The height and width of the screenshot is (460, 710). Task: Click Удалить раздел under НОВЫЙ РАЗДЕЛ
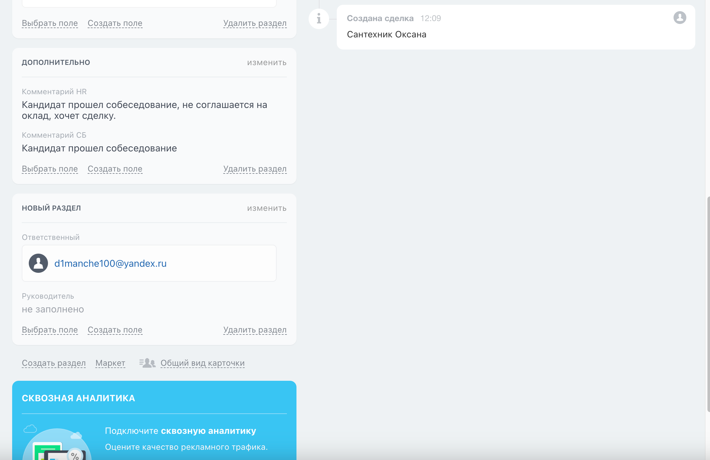tap(255, 330)
